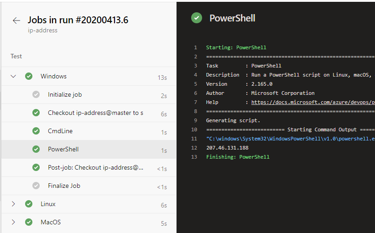Click the gray status icon for Finalize Job

36,186
